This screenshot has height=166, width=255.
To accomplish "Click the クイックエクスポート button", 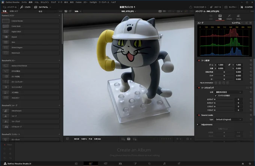I will (198, 7).
